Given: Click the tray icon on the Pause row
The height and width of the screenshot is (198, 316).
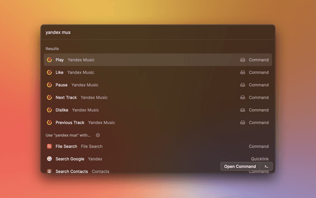Looking at the screenshot, I should point(242,85).
